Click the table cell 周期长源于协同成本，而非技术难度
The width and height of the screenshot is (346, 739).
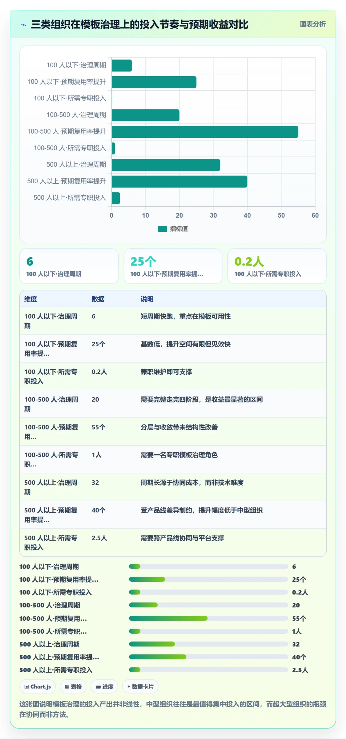click(192, 483)
